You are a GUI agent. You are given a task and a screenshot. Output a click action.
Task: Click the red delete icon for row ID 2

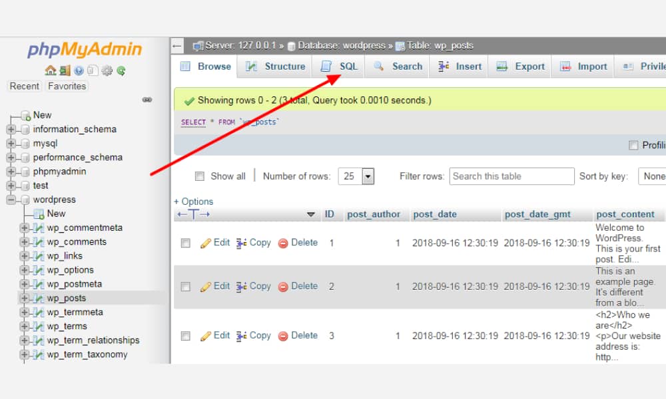coord(283,287)
